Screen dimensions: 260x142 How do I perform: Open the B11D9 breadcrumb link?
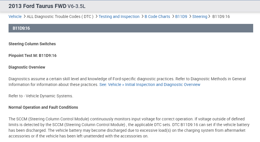point(181,17)
